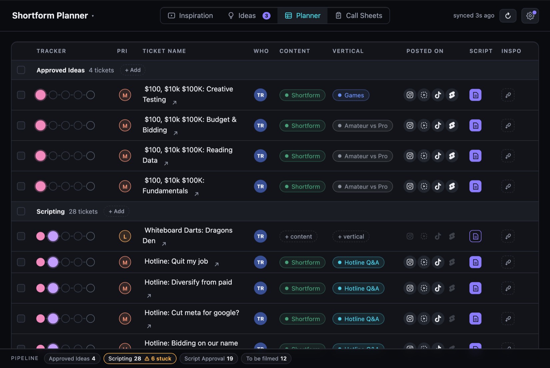Open Creative Testing ticket via arrow icon
Image resolution: width=550 pixels, height=368 pixels.
coord(174,103)
